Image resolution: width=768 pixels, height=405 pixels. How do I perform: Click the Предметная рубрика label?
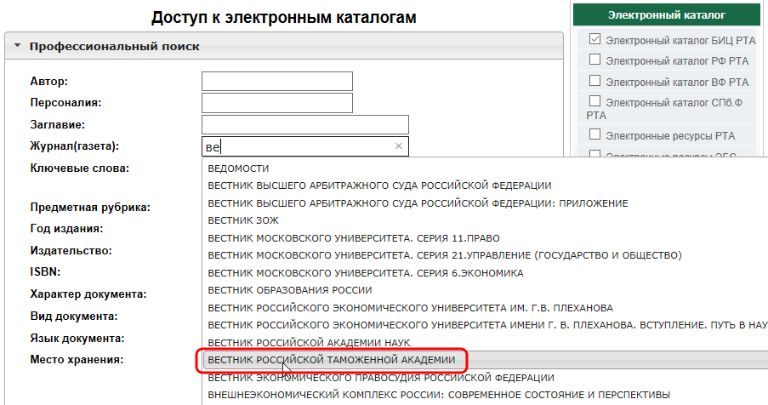(90, 207)
